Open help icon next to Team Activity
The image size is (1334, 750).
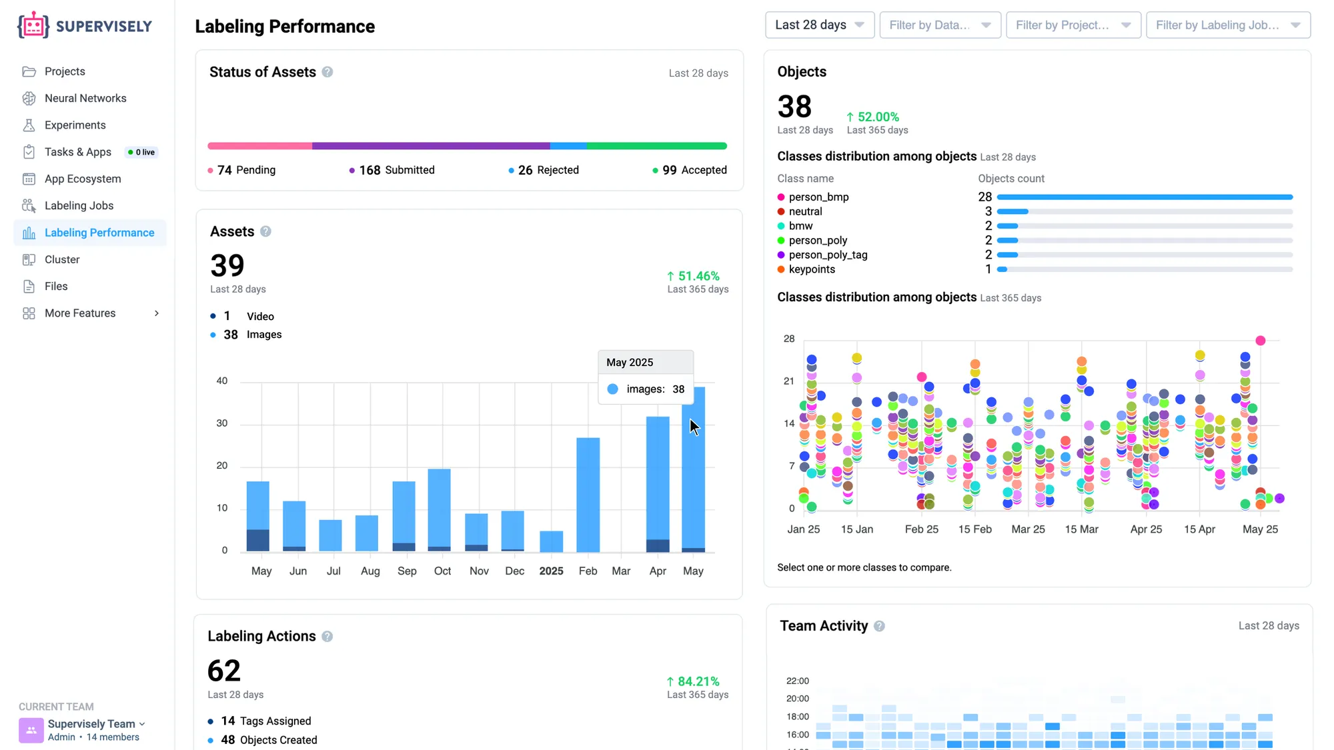point(879,626)
